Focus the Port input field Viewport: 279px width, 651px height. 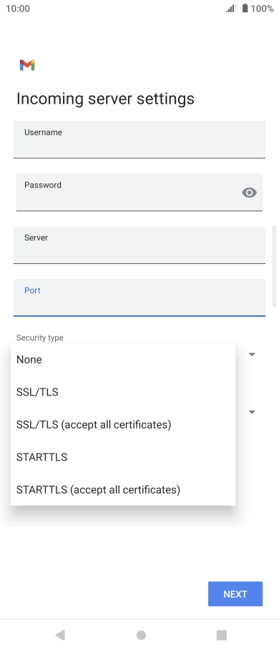pyautogui.click(x=139, y=298)
